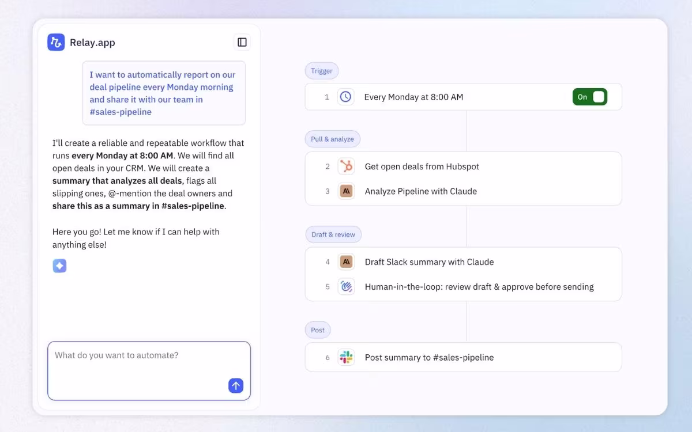Click the user prompt message bubble

(x=164, y=93)
